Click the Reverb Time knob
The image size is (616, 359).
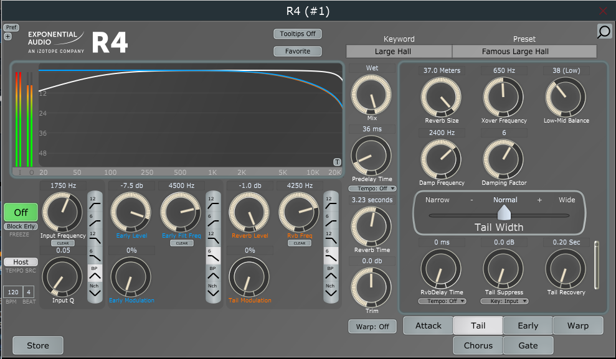coord(371,226)
